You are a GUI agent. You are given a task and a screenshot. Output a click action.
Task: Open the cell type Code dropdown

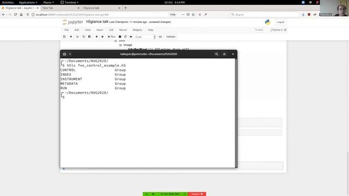pos(145,37)
